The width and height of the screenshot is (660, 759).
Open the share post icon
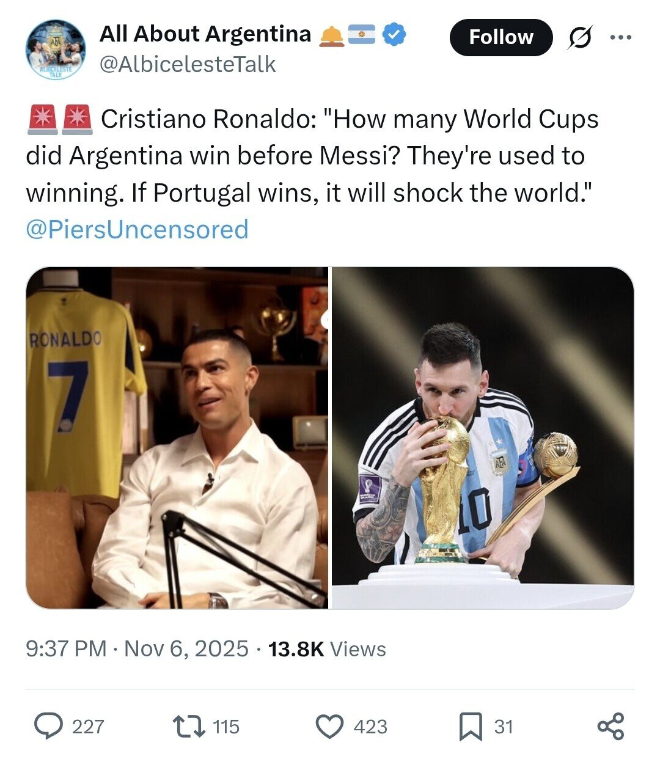(x=610, y=726)
